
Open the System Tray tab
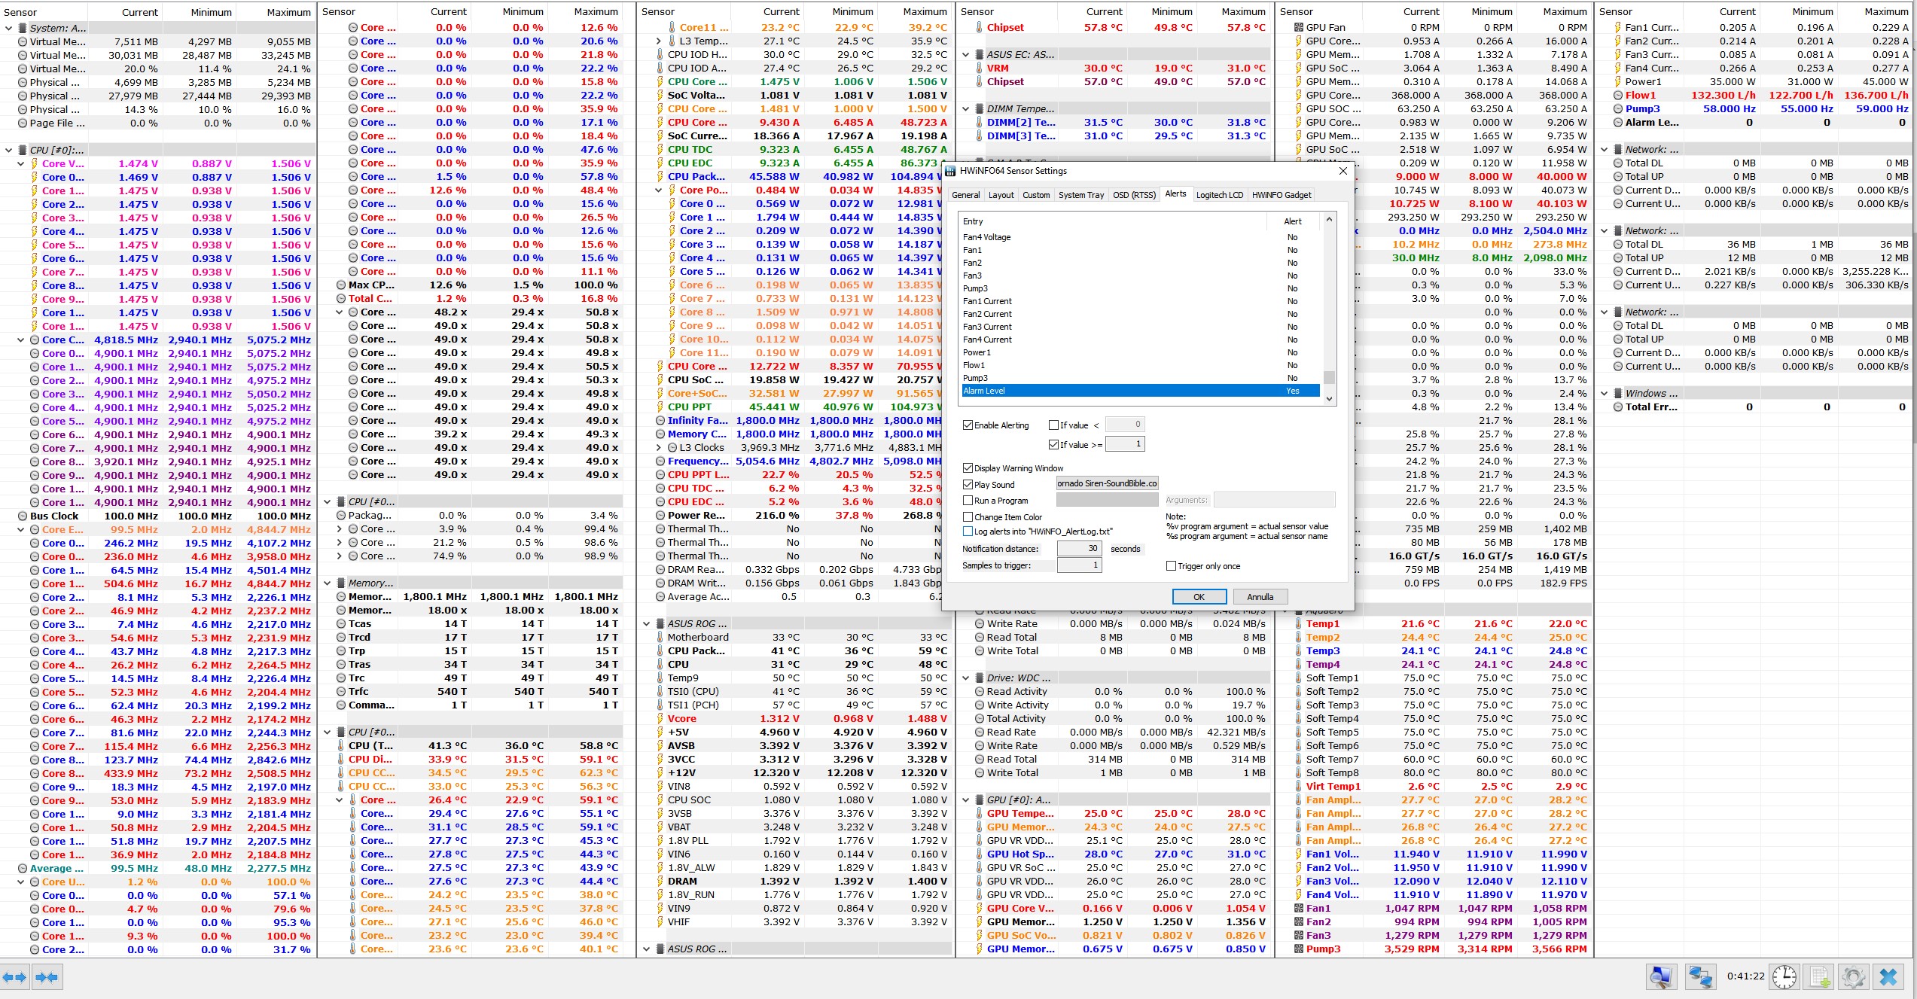[x=1080, y=195]
